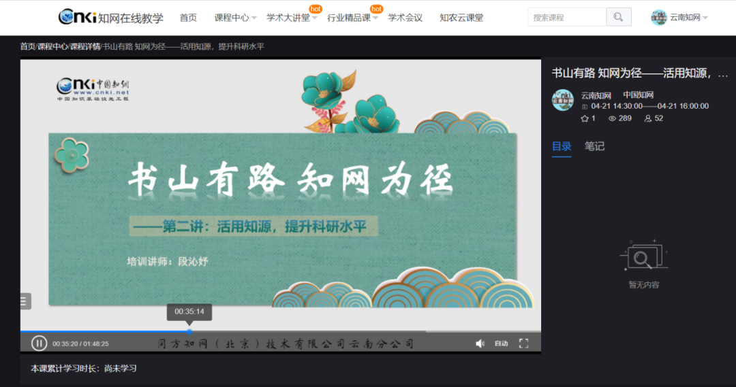Go to 首页 in the breadcrumb
The height and width of the screenshot is (387, 736).
27,46
